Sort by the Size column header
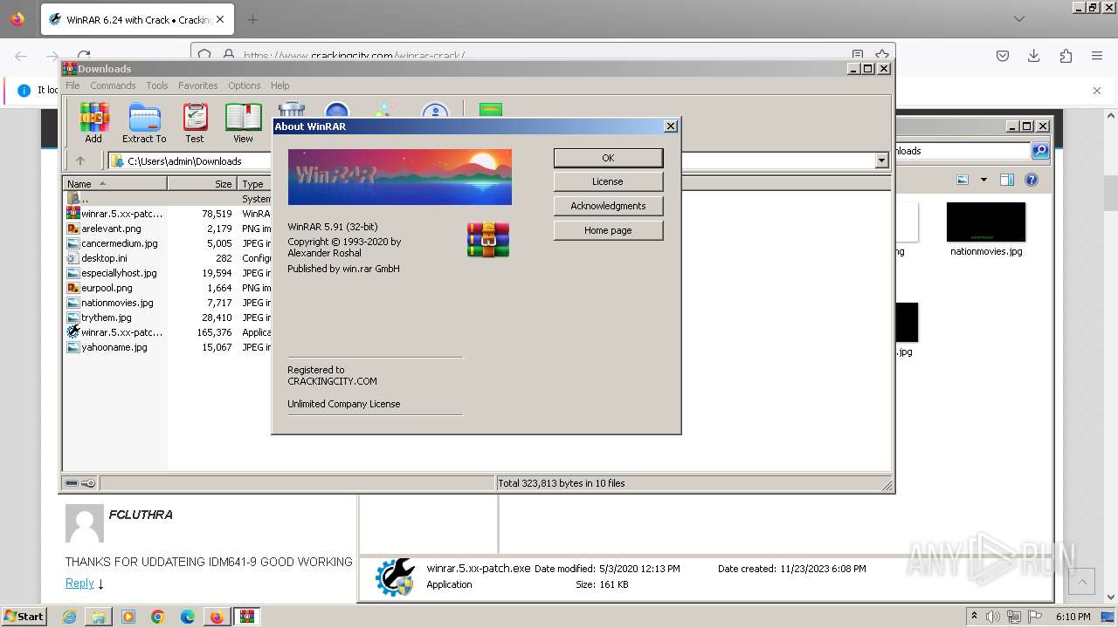This screenshot has height=628, width=1118. pyautogui.click(x=203, y=184)
